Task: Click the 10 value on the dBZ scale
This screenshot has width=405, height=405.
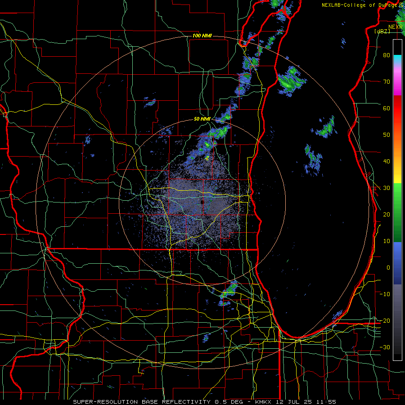Action: pos(387,241)
